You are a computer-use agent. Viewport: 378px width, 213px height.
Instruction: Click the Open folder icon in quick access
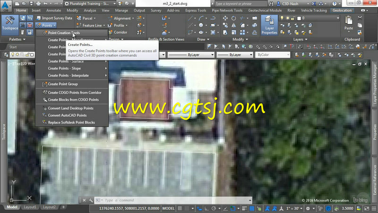point(24,4)
